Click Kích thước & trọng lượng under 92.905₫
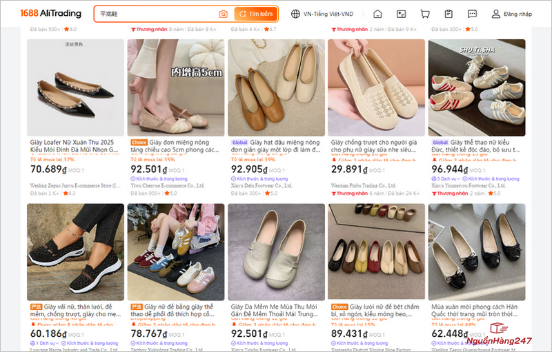The image size is (552, 352). [259, 179]
